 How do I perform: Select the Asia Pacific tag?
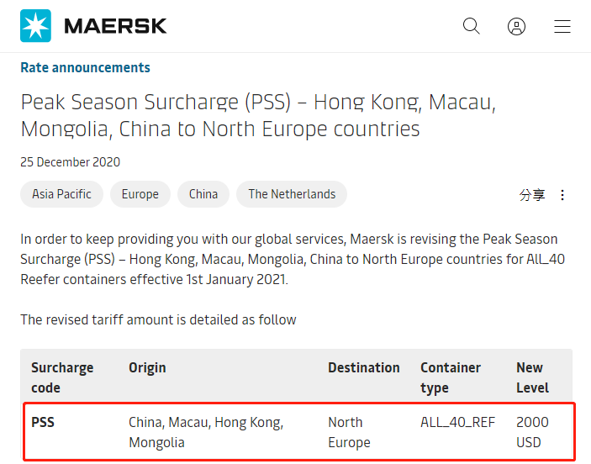click(61, 194)
